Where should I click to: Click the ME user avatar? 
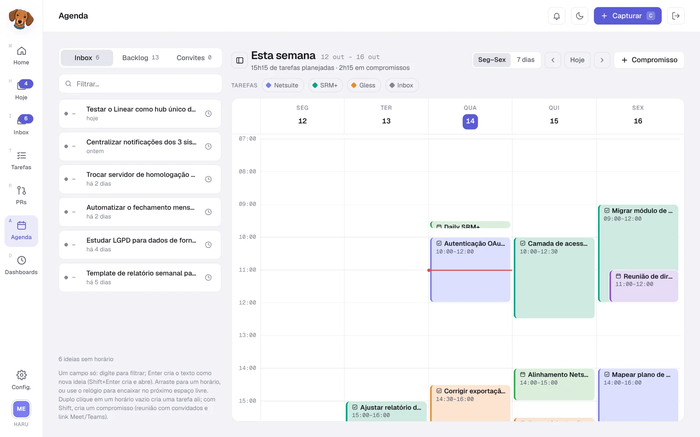[21, 409]
